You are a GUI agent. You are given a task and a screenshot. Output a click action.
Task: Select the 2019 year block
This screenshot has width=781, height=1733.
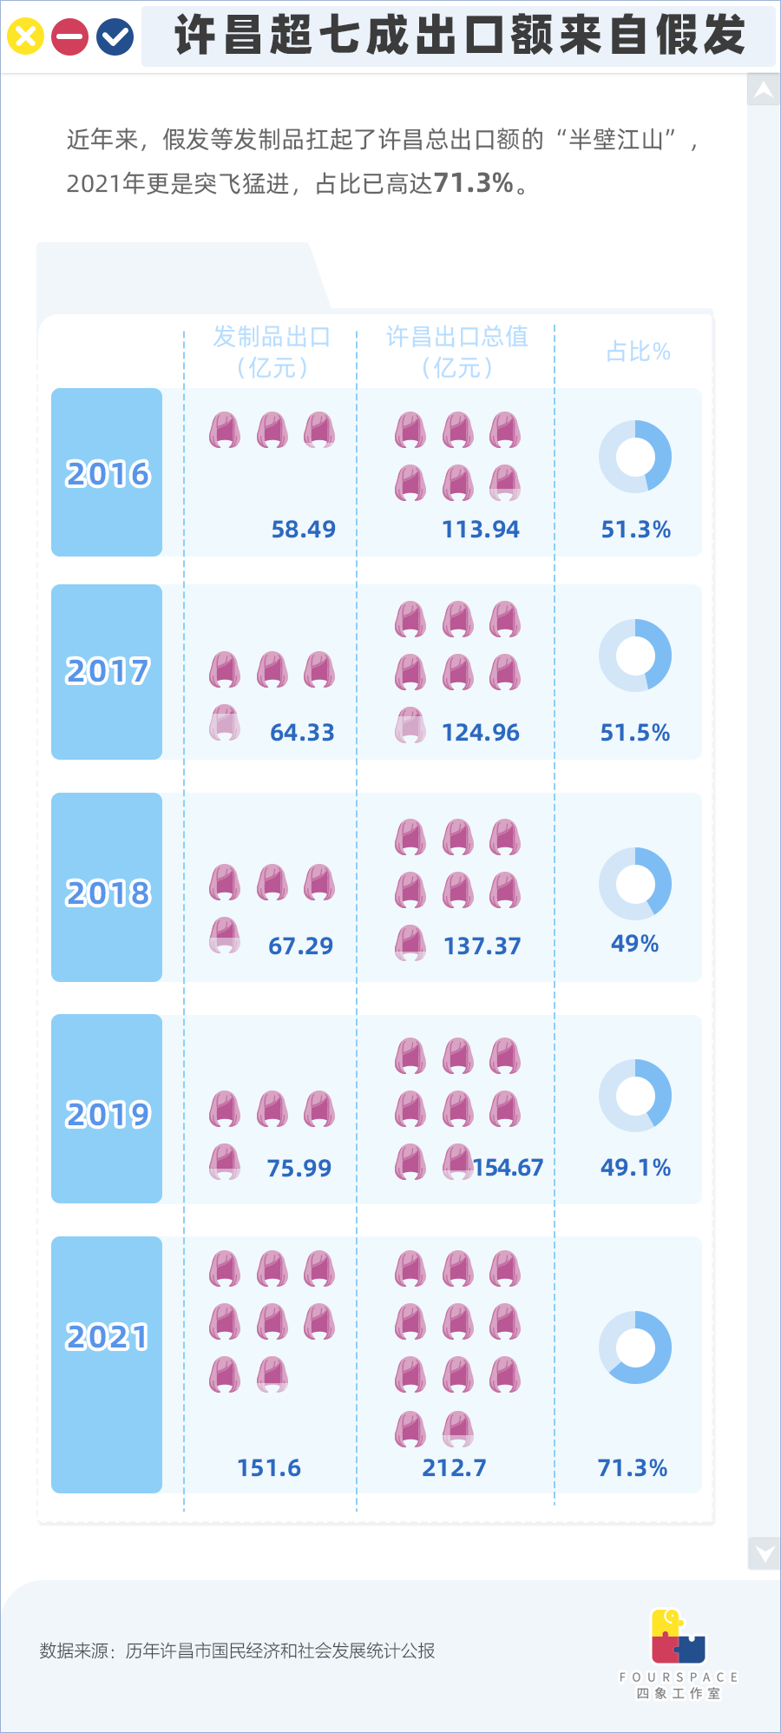[x=107, y=1109]
